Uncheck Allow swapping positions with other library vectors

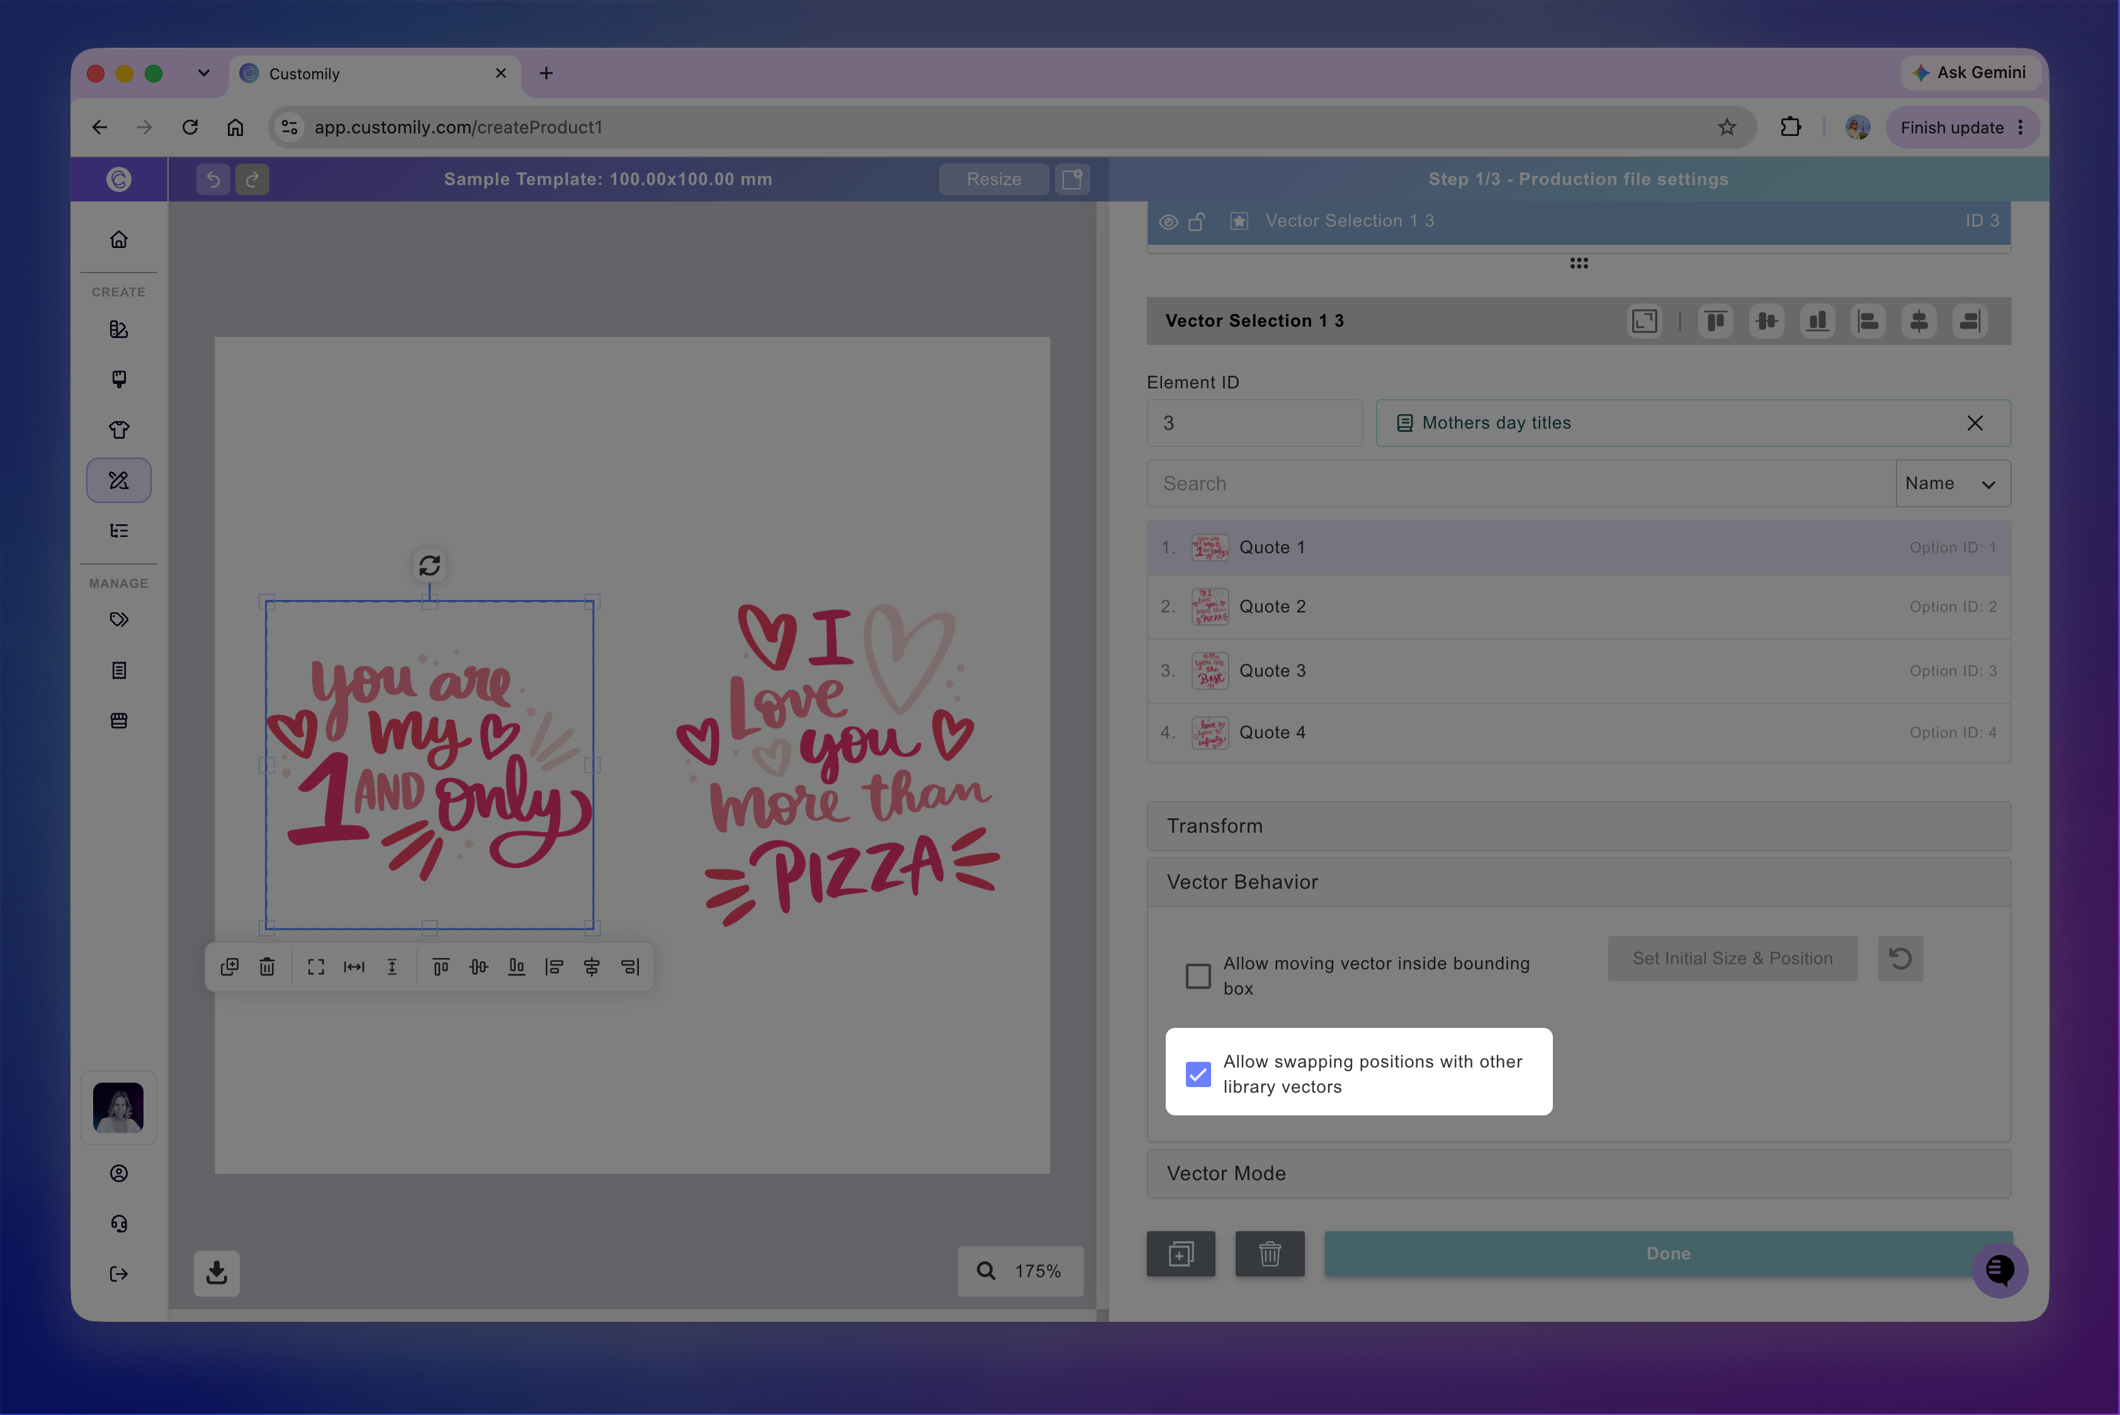(1198, 1074)
